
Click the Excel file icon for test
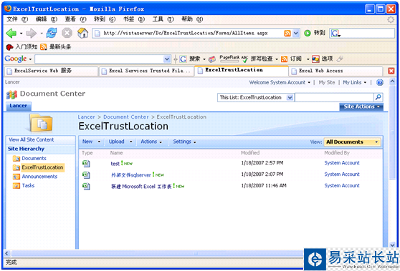[86, 163]
